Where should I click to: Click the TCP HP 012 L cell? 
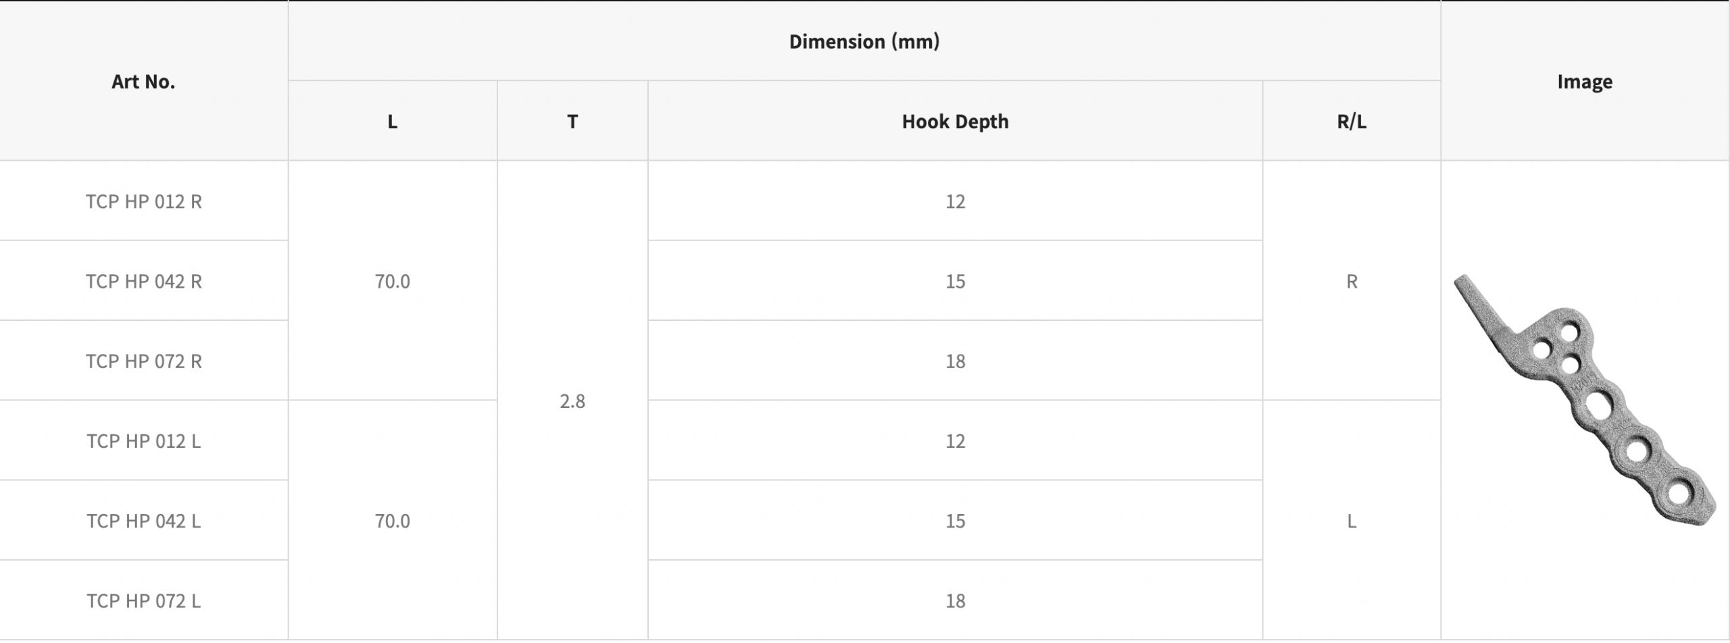pyautogui.click(x=144, y=441)
